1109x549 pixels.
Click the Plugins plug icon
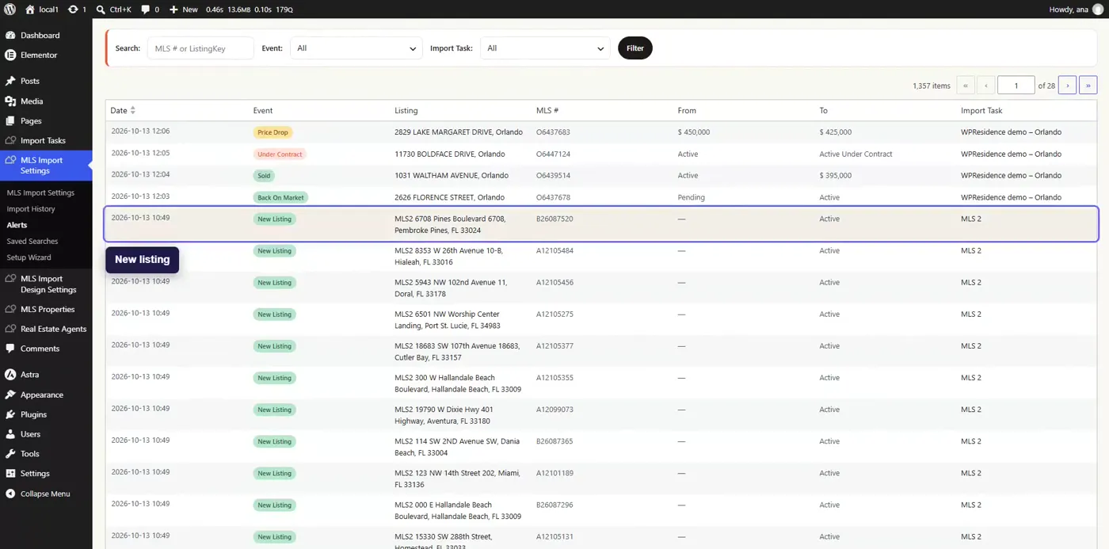[10, 414]
